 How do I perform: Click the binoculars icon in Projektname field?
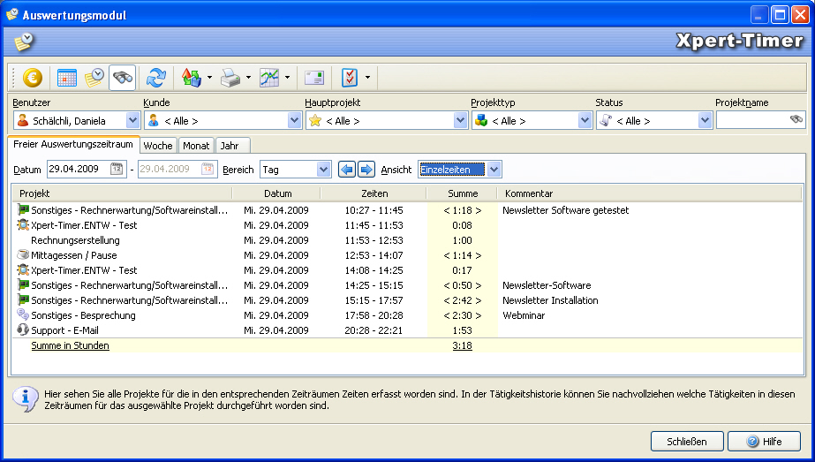point(796,119)
